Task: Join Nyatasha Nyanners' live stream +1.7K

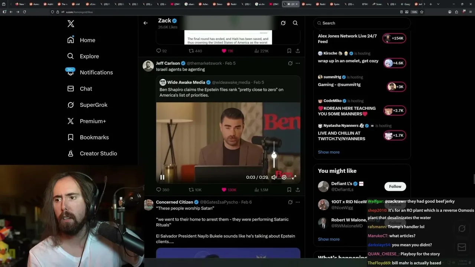Action: pos(394,135)
